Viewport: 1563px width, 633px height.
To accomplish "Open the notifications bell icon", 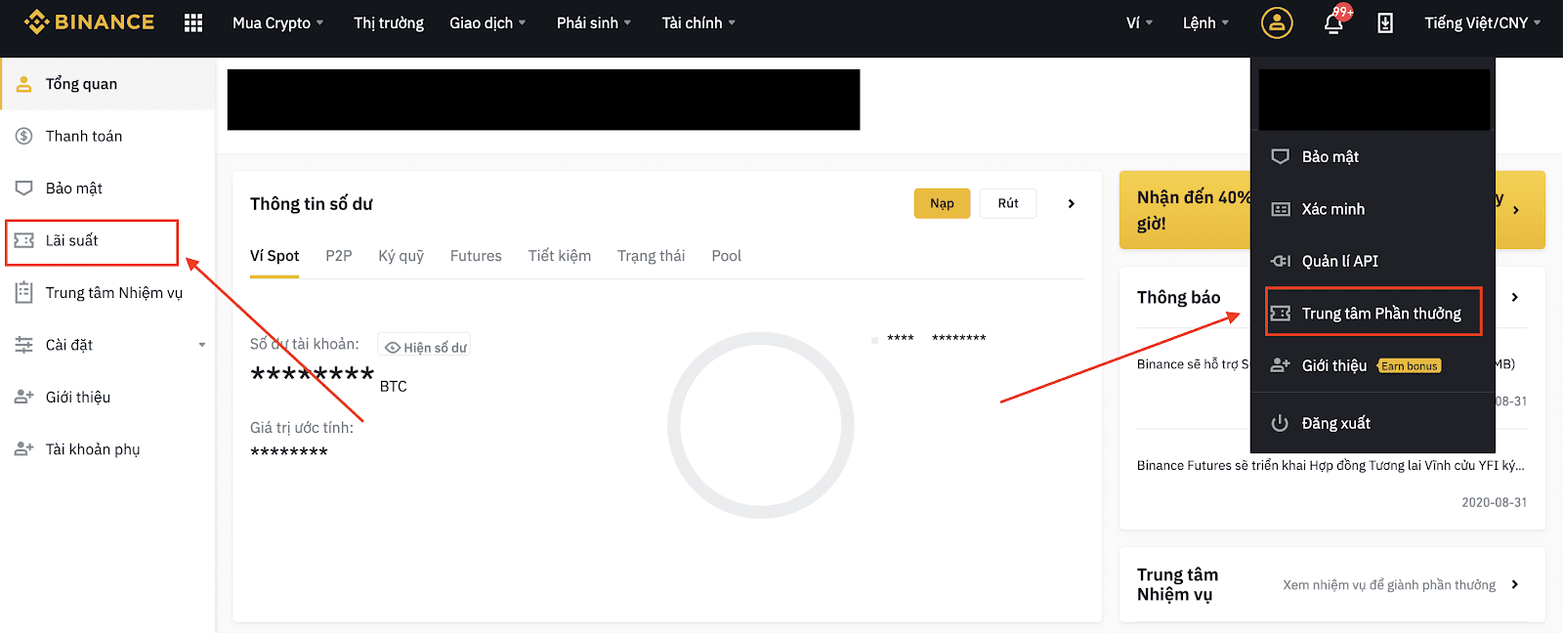I will click(1333, 22).
